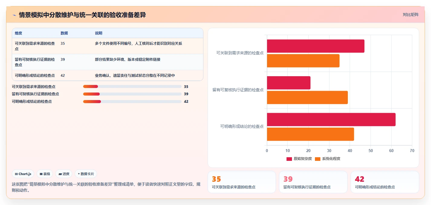Click description 业务确认、遗留责任 in table

coord(135,76)
